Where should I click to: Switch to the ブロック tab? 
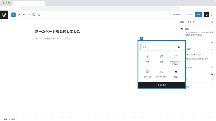click(x=191, y=22)
